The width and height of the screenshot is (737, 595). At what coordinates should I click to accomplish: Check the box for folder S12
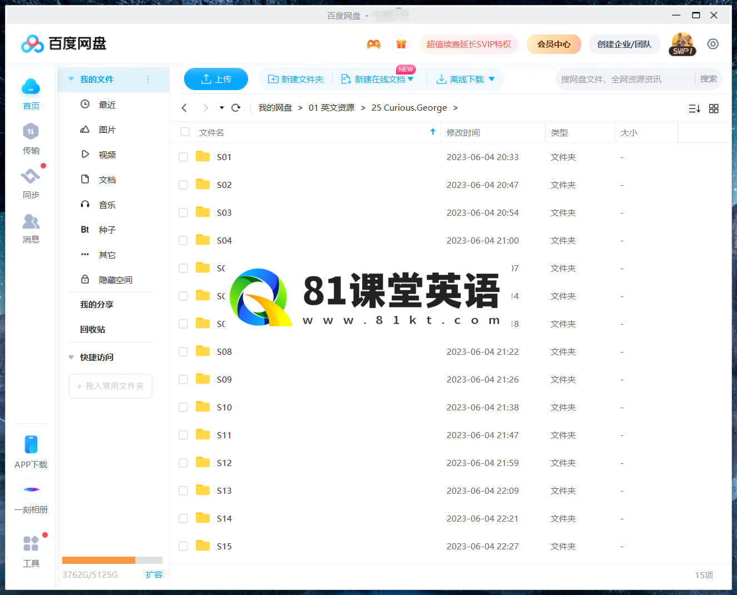183,463
